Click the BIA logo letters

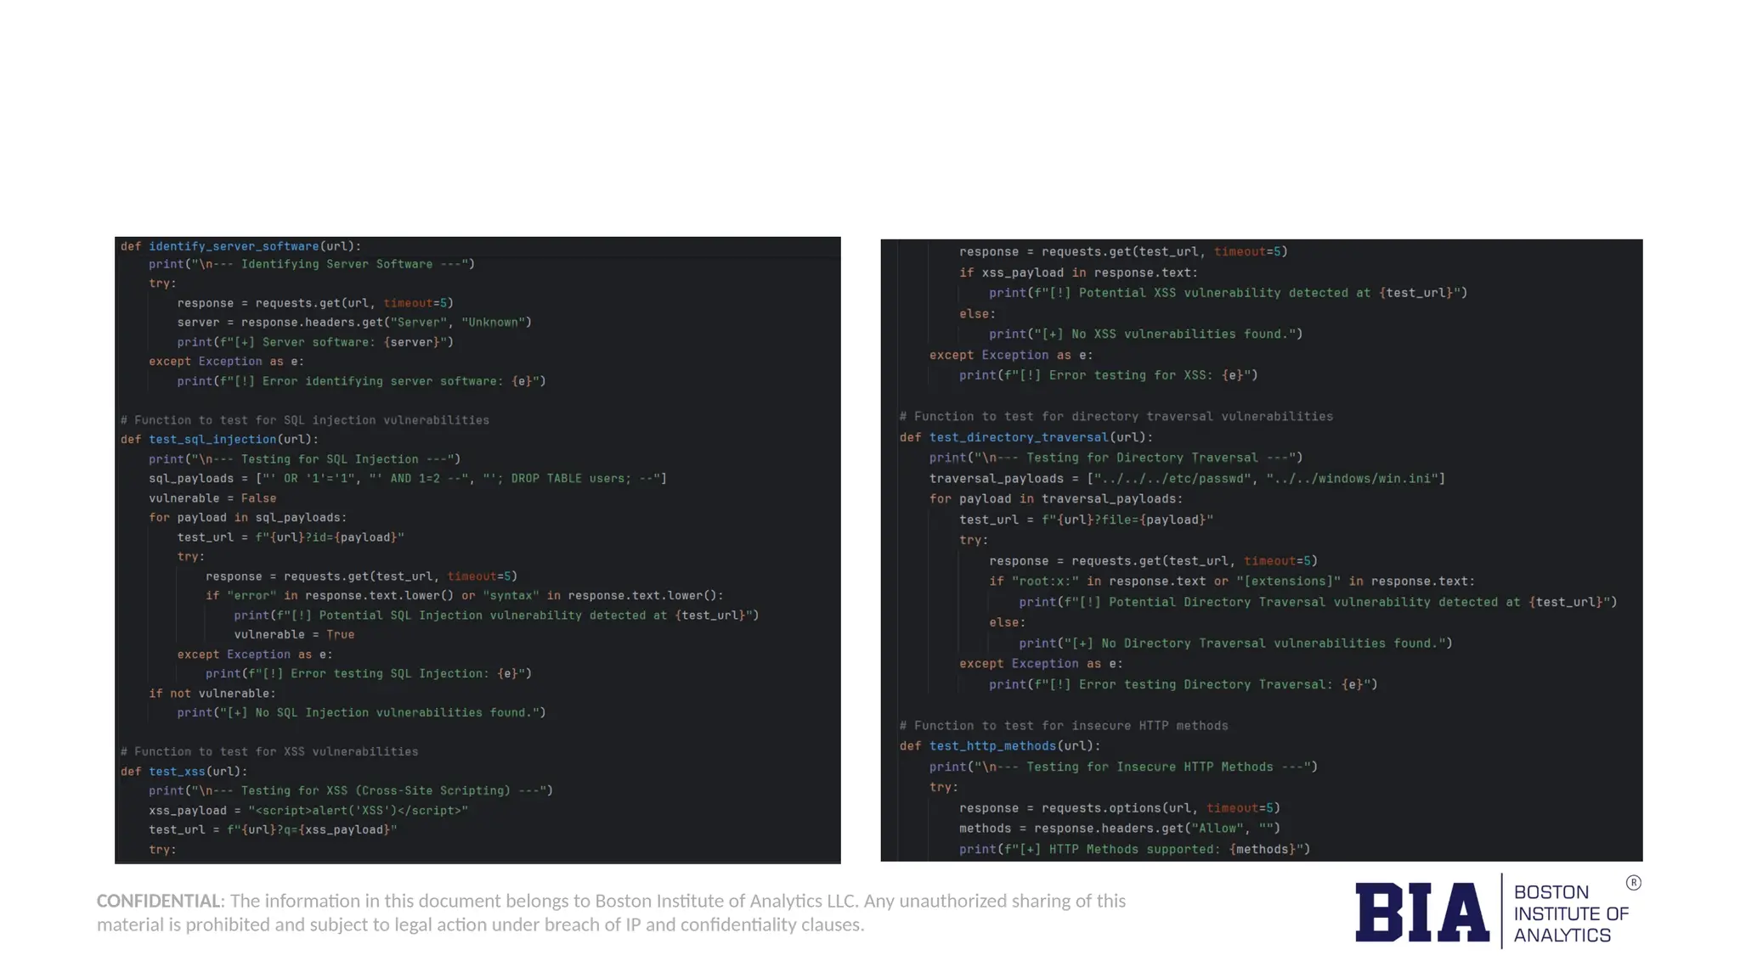[x=1421, y=912]
